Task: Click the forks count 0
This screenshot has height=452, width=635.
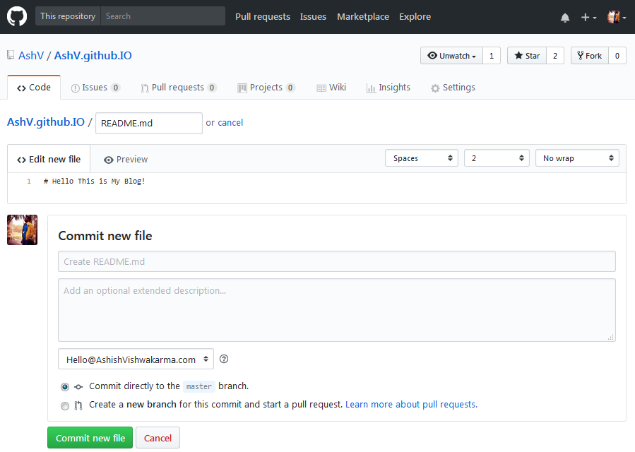Action: tap(617, 56)
